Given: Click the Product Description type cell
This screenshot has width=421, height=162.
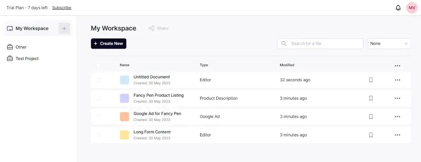Looking at the screenshot, I should [218, 98].
